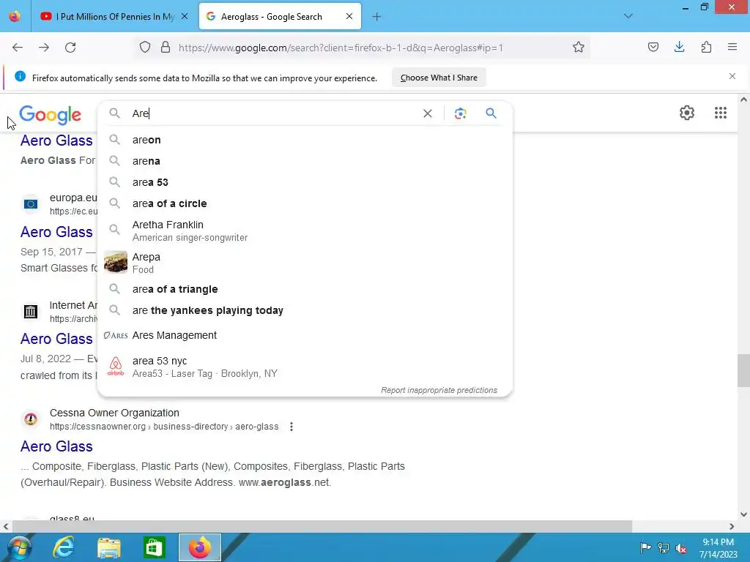
Task: Pick the Arepa Food suggestion
Action: pyautogui.click(x=305, y=263)
